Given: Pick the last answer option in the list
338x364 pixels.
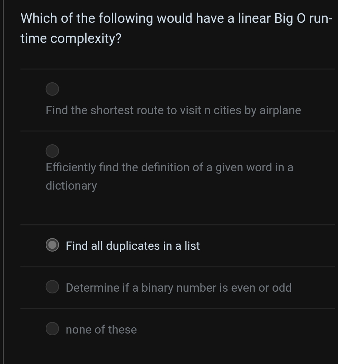Looking at the screenshot, I should tap(101, 329).
